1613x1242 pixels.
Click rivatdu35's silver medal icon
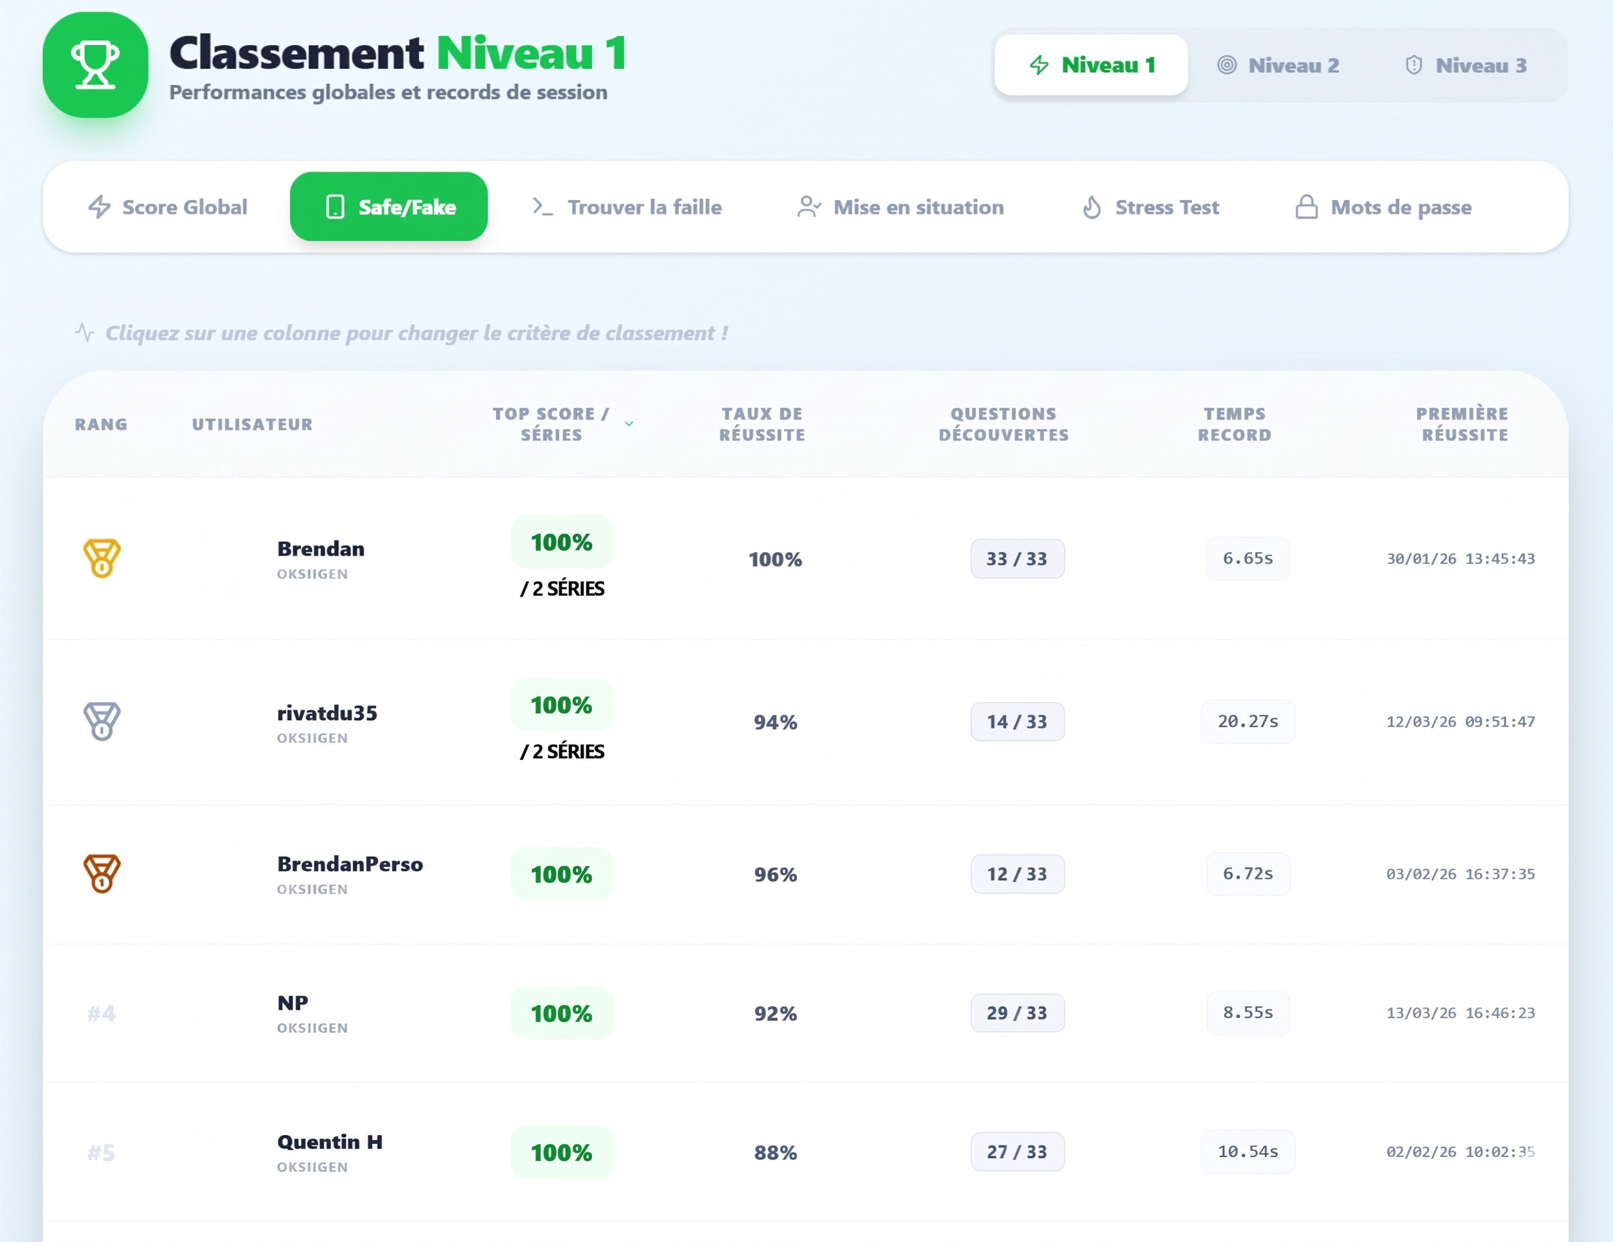click(x=102, y=720)
